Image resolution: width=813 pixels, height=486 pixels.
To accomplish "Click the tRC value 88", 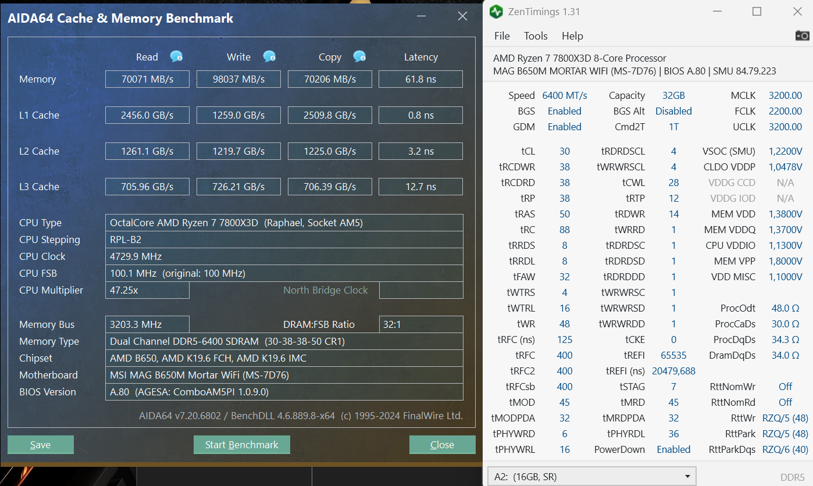I will point(565,230).
